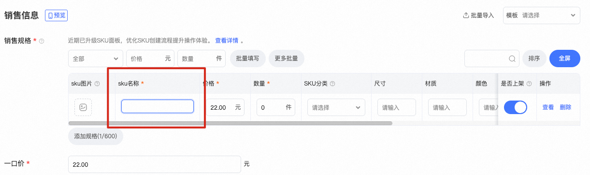
Task: Click help icon beside SKU分类 header
Action: [332, 84]
